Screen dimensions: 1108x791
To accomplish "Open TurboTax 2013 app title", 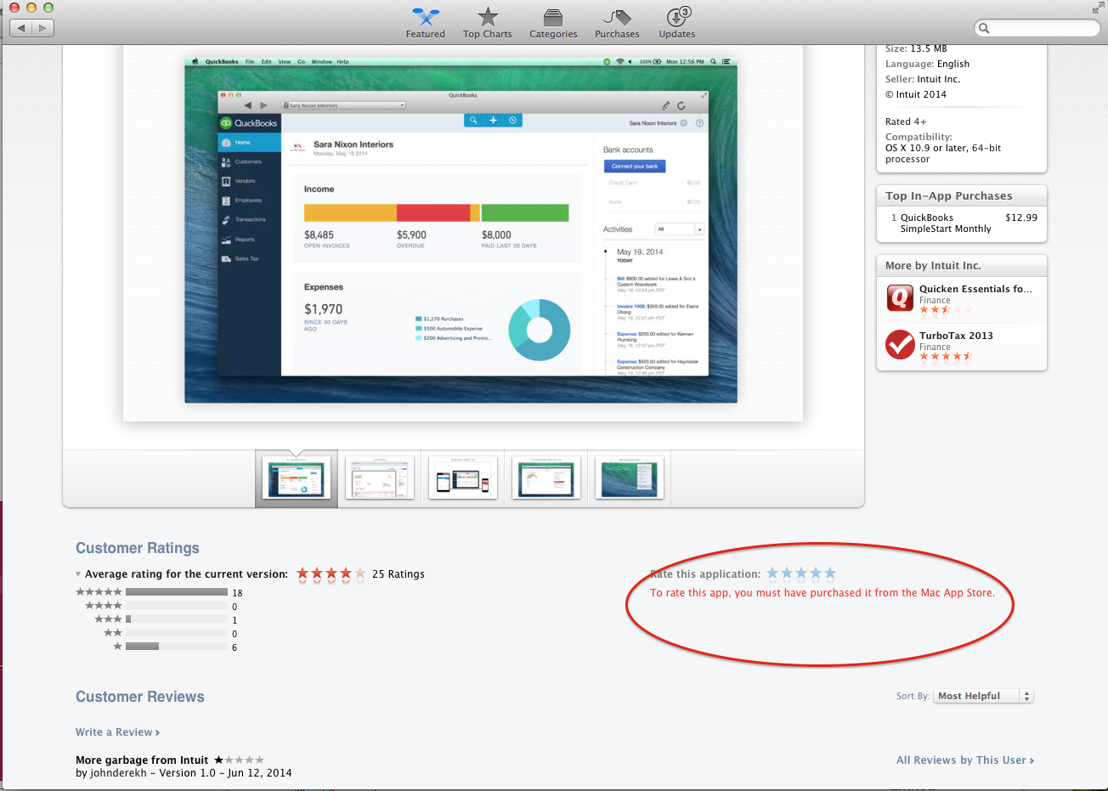I will [956, 336].
